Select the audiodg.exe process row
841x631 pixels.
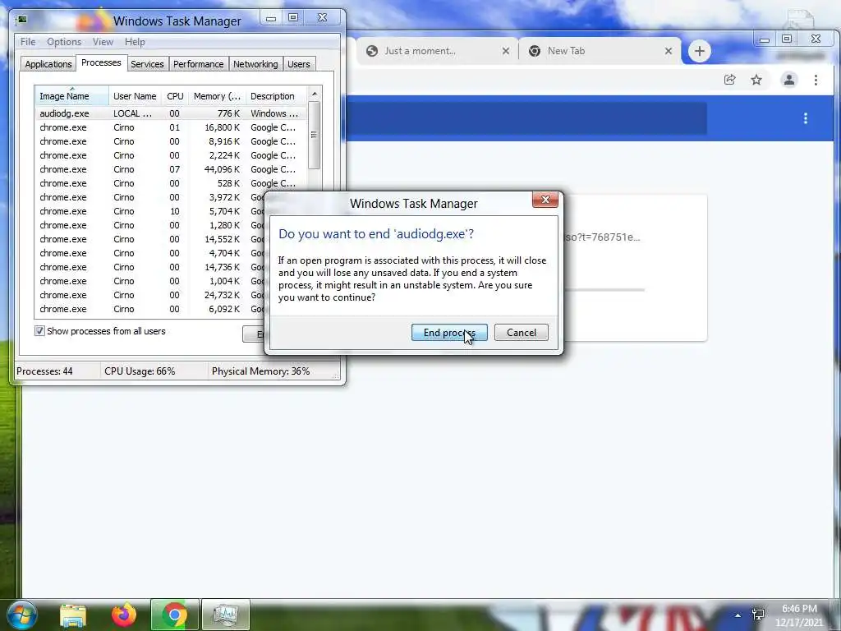171,113
